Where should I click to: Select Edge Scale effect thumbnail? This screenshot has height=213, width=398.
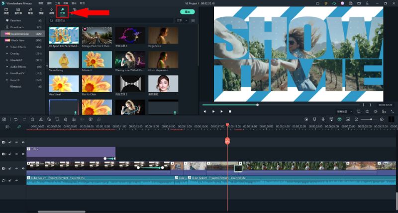(x=163, y=35)
